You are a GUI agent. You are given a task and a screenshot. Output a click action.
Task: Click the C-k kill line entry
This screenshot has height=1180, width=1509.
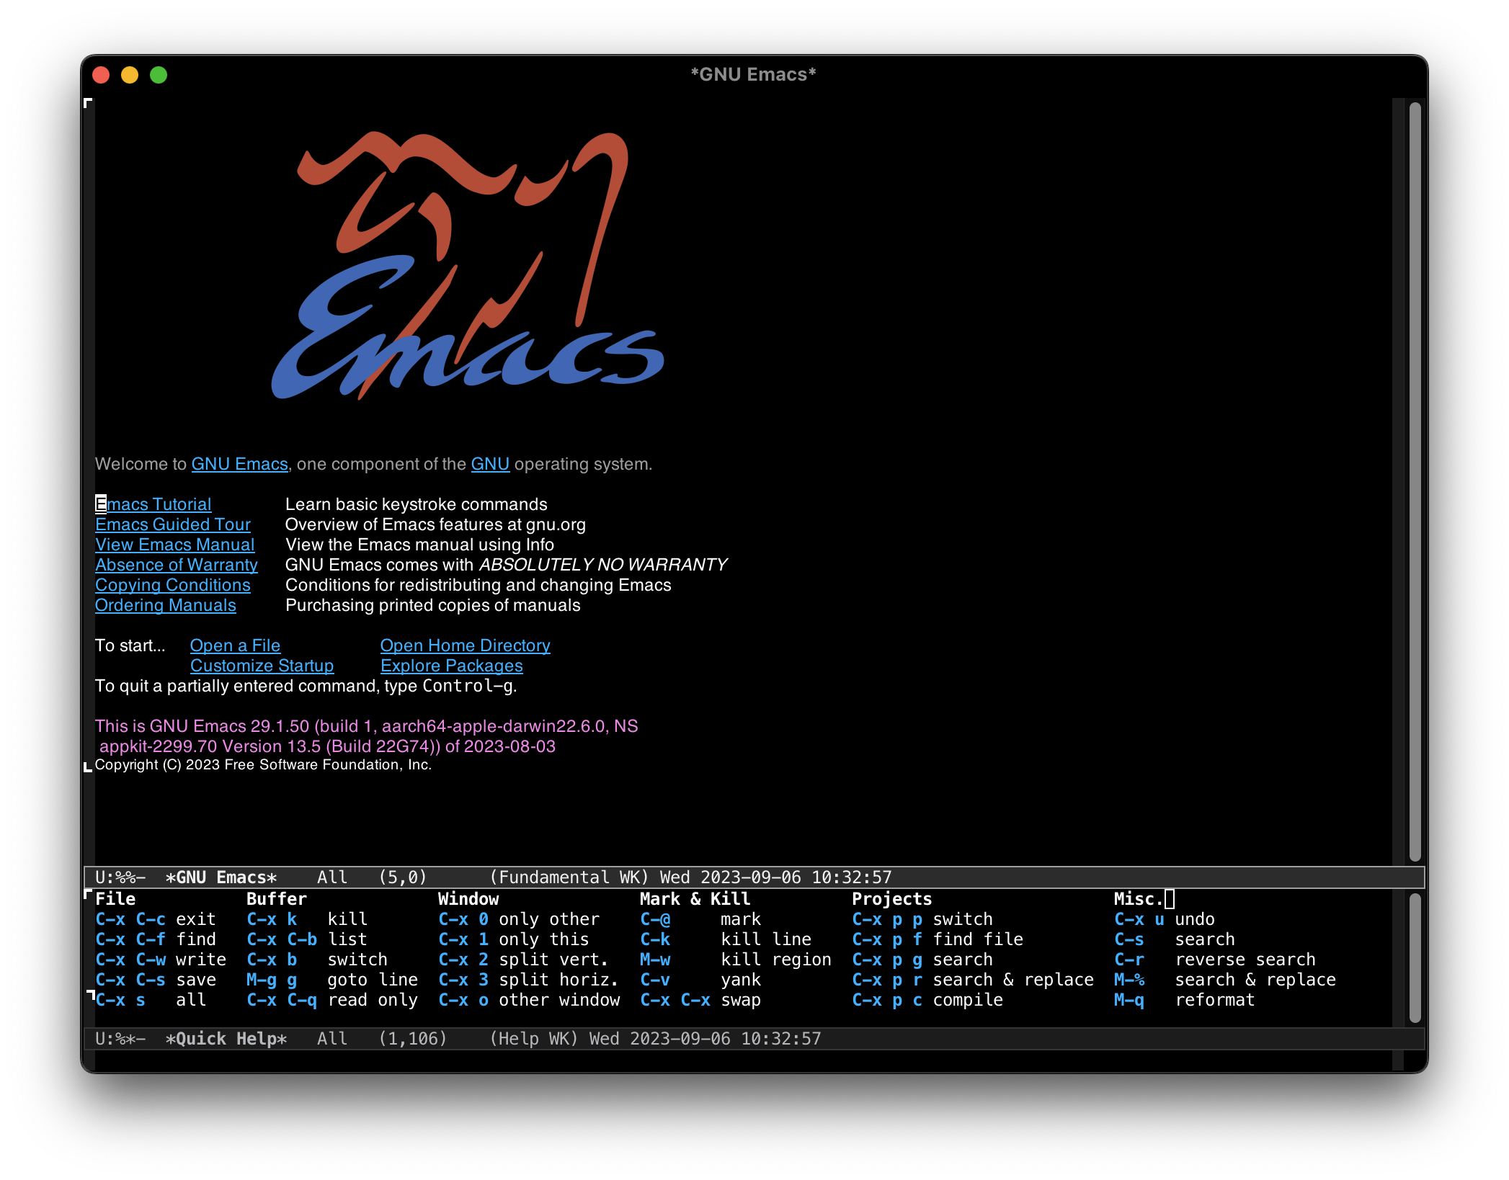pos(726,939)
